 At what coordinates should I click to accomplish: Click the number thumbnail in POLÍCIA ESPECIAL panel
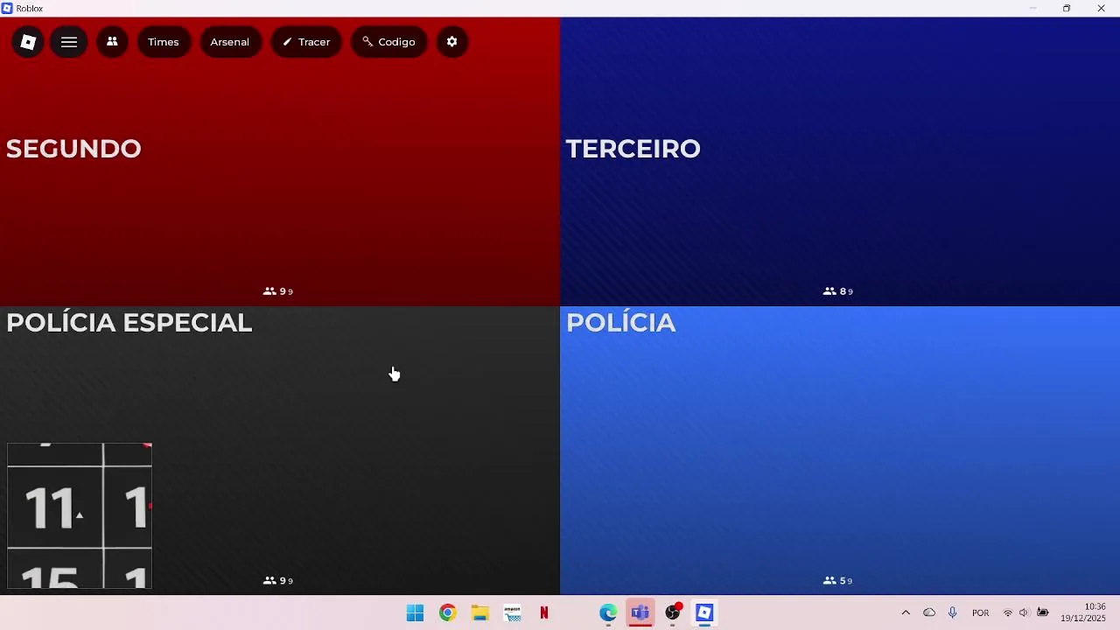[80, 515]
